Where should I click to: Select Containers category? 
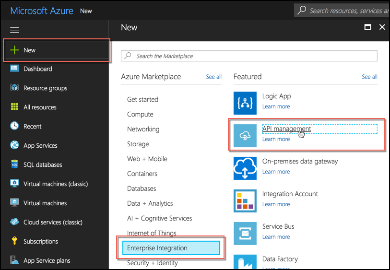point(142,174)
